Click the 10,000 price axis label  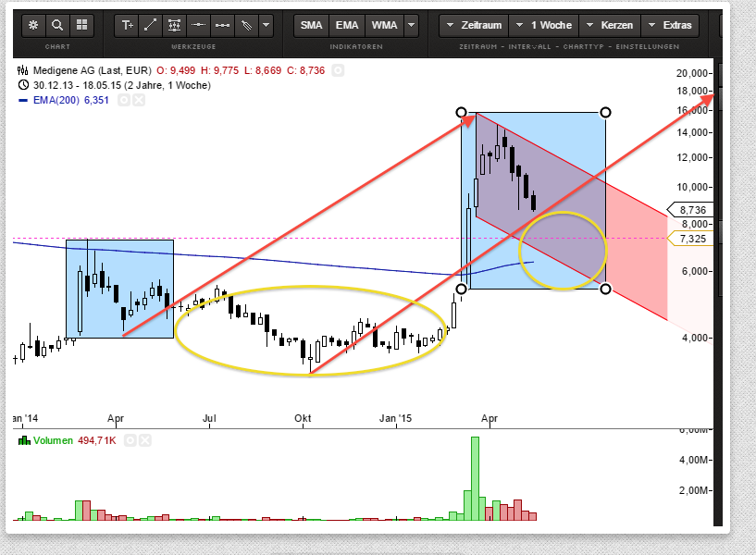click(x=692, y=187)
